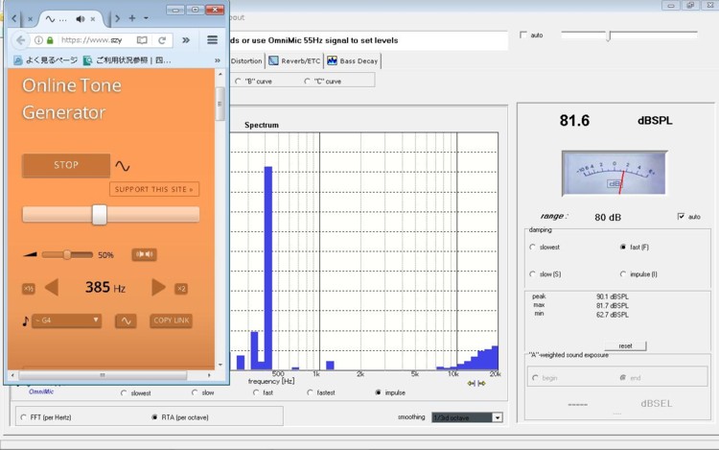This screenshot has height=450, width=719.
Task: Select the fastest averaging radio below spectrum
Action: pos(310,392)
